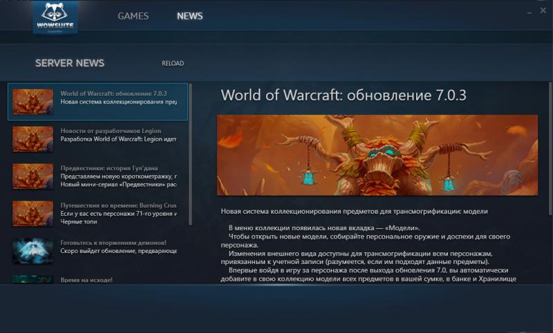Viewport: 553px width, 333px height.
Task: Open news 'Предвестники: история Гул'дана'
Action: [x=97, y=176]
